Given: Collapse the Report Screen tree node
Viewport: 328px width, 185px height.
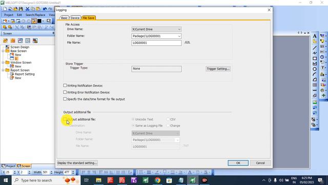Looking at the screenshot, I should click(3, 70).
